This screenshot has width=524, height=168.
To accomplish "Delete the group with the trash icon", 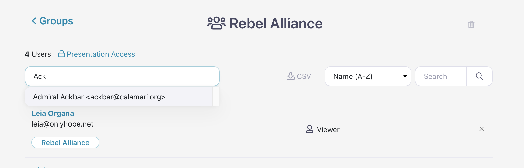I will (471, 24).
